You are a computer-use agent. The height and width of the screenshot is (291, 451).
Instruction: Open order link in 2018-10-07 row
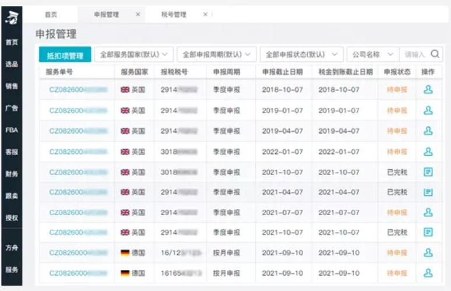[x=78, y=90]
